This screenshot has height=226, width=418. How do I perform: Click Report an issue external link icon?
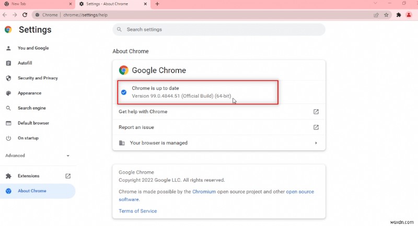(316, 127)
